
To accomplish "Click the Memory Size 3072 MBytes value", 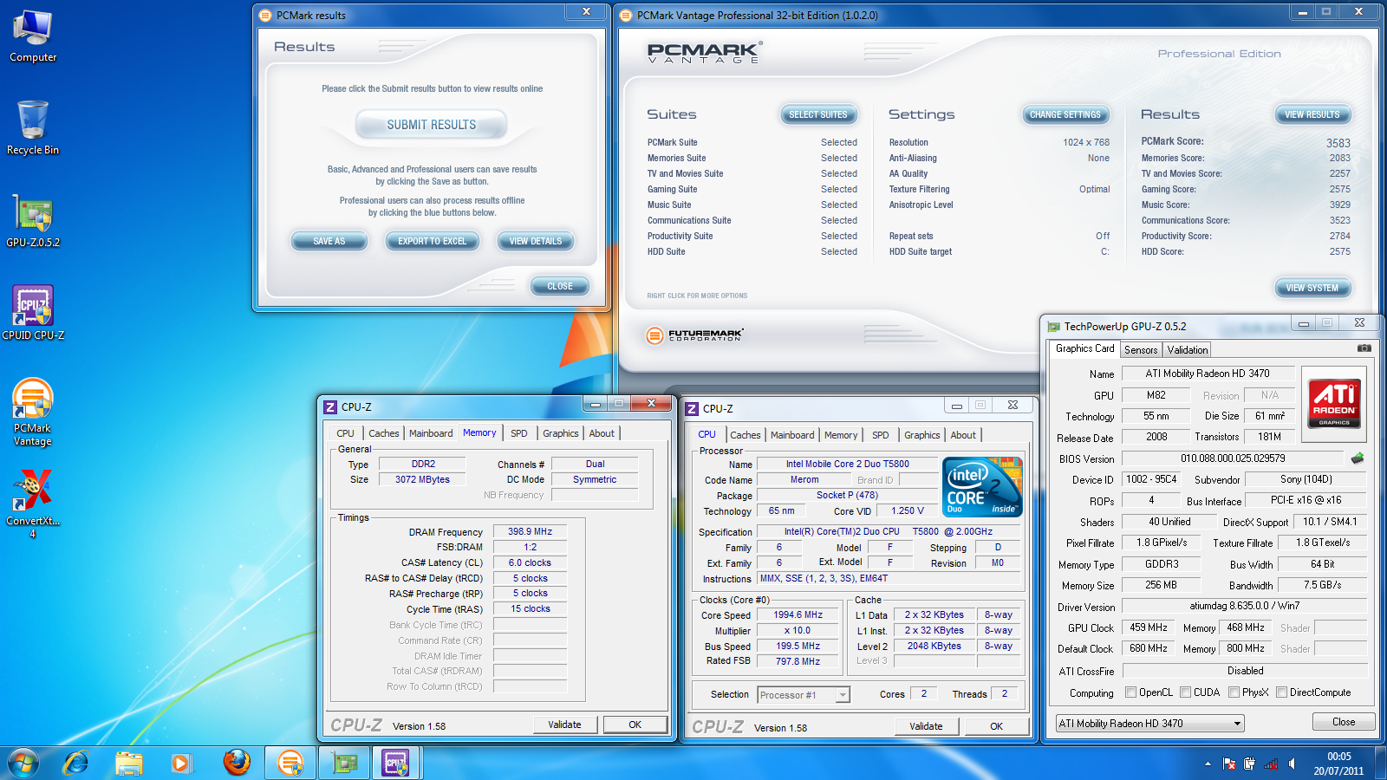I will (422, 479).
